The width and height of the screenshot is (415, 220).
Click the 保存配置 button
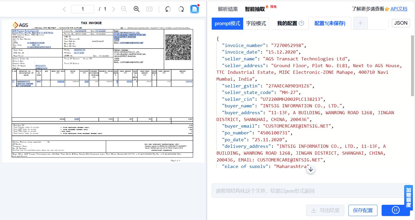coord(363,210)
